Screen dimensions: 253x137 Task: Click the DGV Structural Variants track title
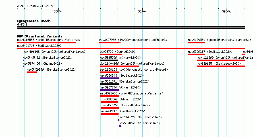click(x=40, y=36)
